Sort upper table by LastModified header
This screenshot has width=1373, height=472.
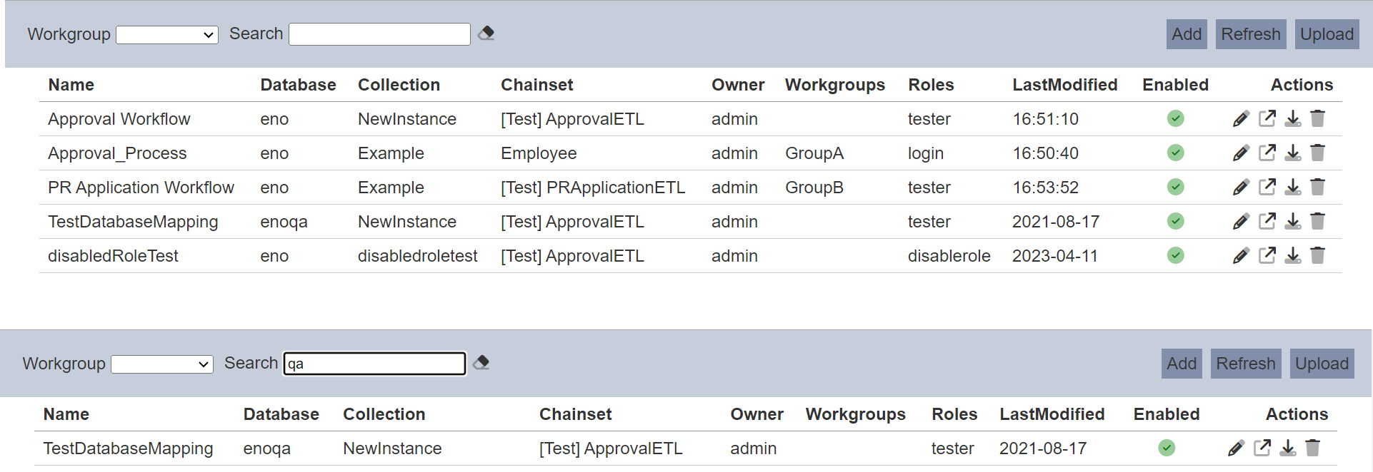click(1064, 85)
